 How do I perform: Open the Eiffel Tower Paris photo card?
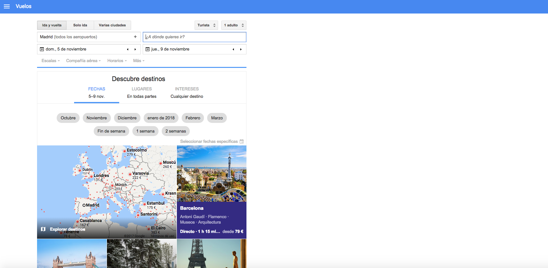coord(212,254)
